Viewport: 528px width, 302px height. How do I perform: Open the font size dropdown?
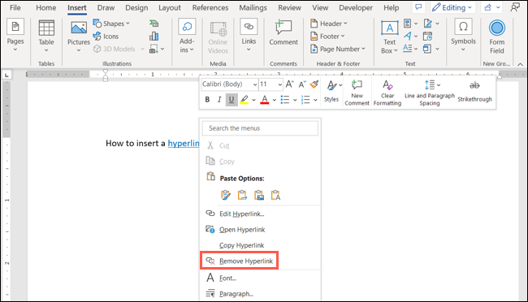(x=279, y=84)
